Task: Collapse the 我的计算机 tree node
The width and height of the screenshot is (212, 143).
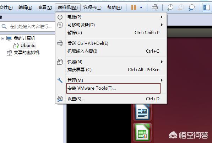Action: pos(2,38)
